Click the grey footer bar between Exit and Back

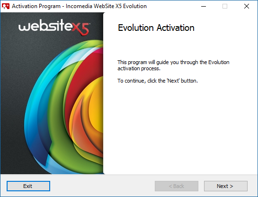102,186
